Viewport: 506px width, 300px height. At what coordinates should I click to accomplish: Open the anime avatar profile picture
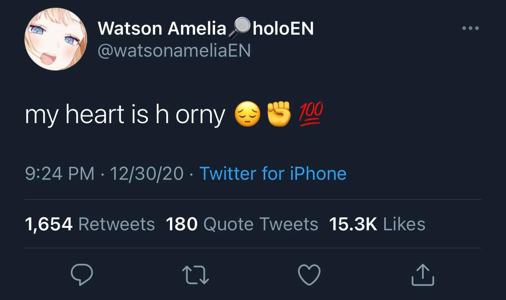56,39
